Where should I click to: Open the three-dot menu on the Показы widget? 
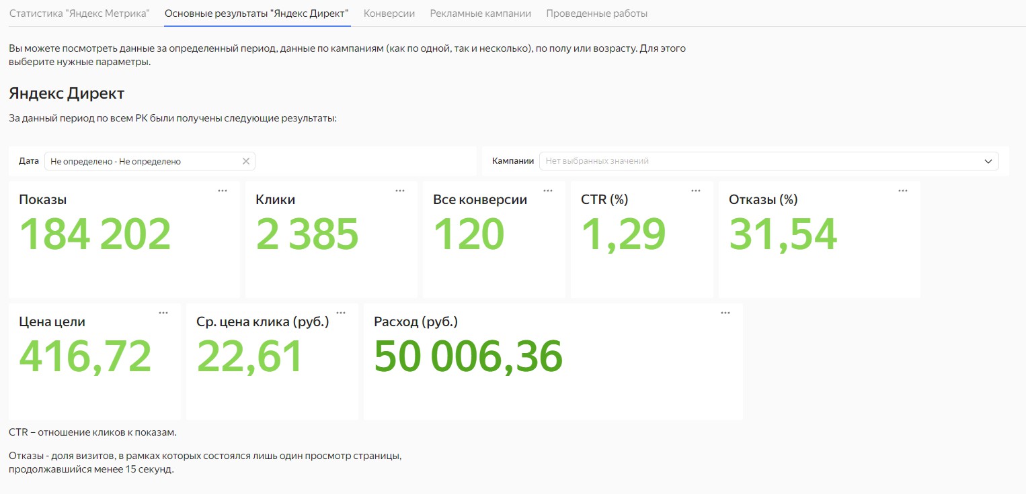[x=223, y=191]
